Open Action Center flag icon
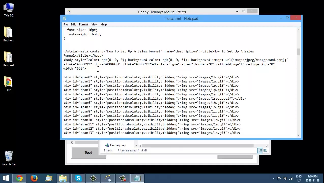The width and height of the screenshot is (324, 183). 279,178
